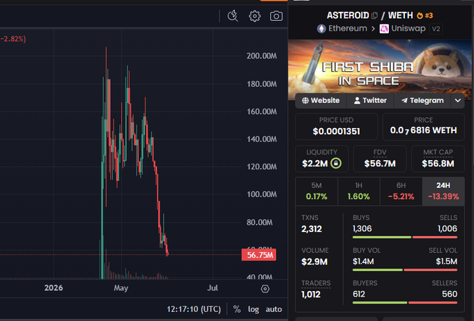Click the WETH quote token name
Image resolution: width=474 pixels, height=321 pixels.
coord(400,15)
